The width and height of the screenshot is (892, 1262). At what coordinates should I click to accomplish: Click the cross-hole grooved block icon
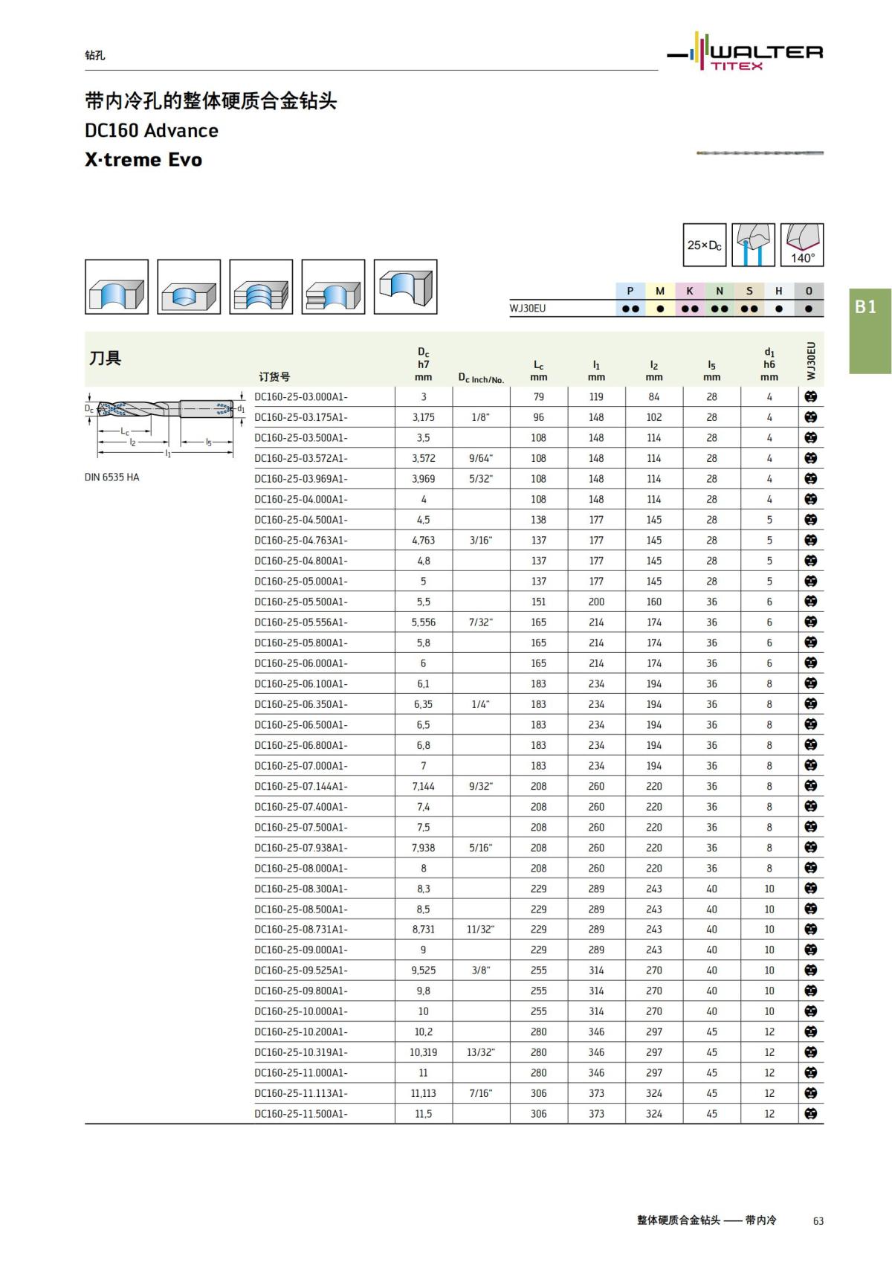click(x=333, y=286)
